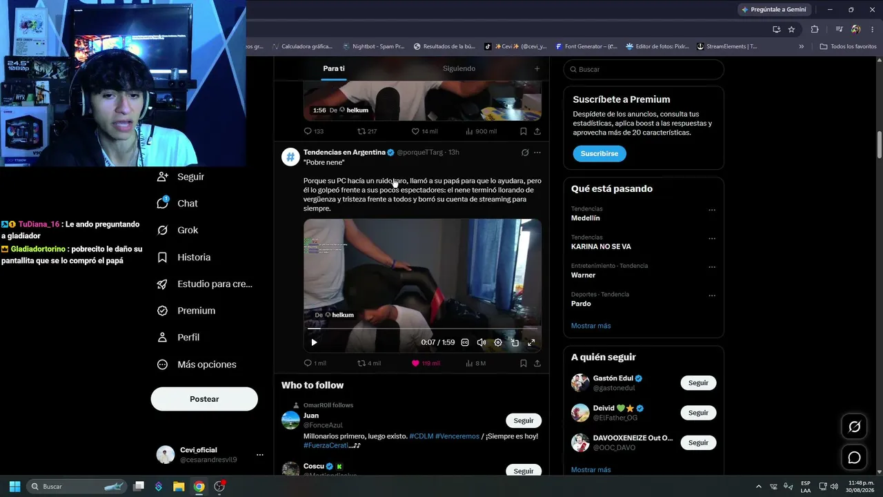
Task: Unlike the tweet with 119 mil likes
Action: click(426, 363)
